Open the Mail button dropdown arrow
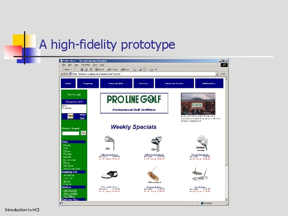288x216 pixels. [137, 70]
